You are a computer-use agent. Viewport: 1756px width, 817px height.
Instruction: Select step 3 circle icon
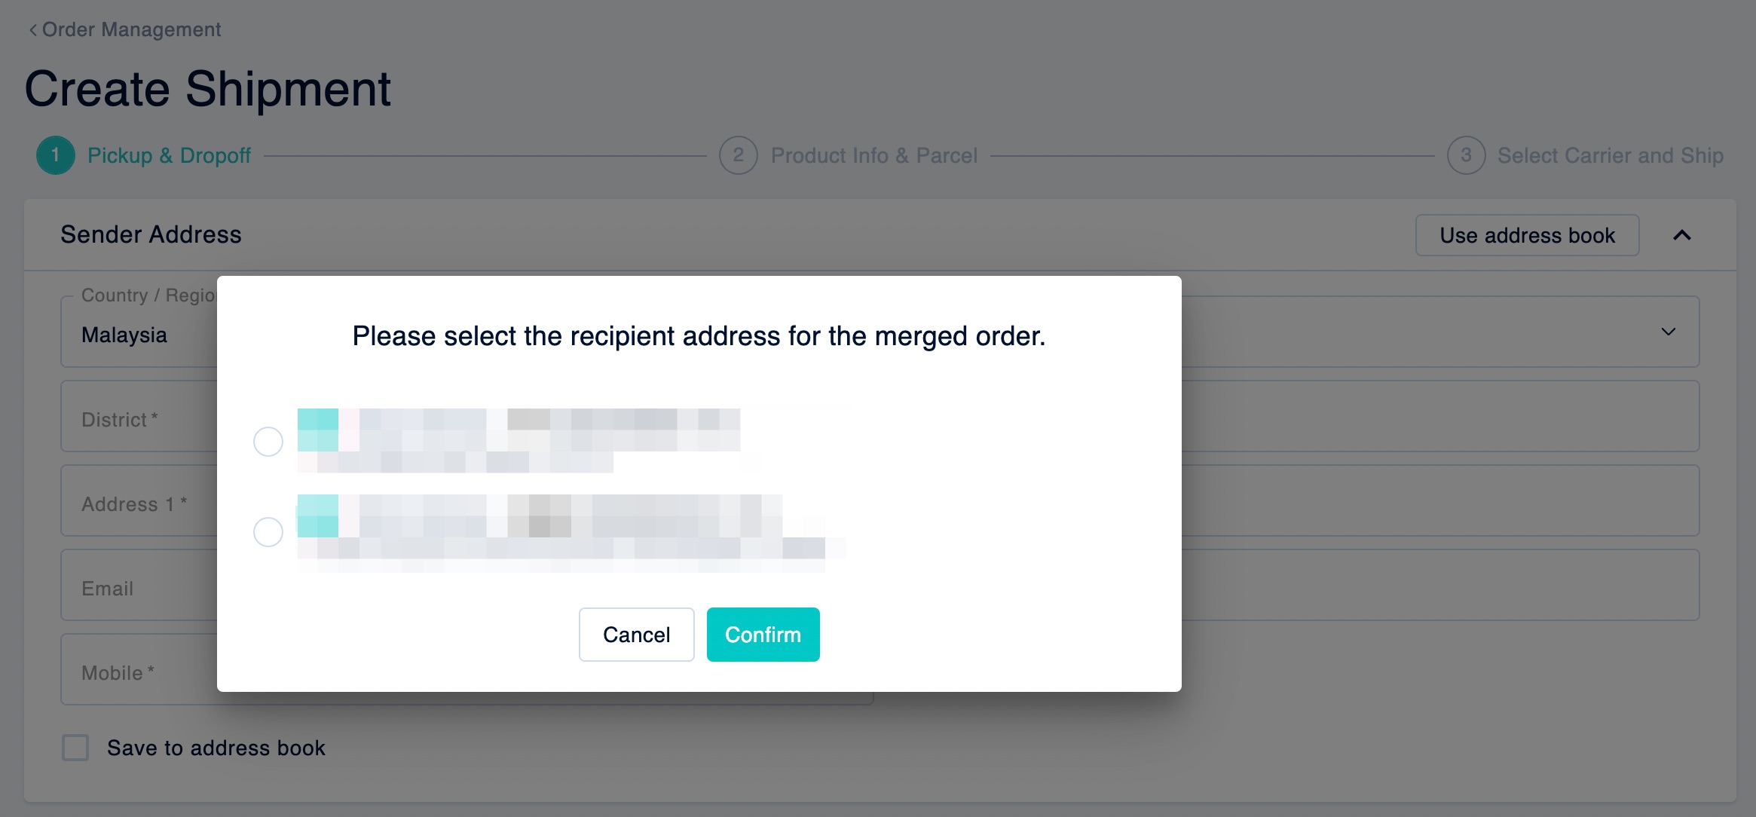tap(1467, 155)
